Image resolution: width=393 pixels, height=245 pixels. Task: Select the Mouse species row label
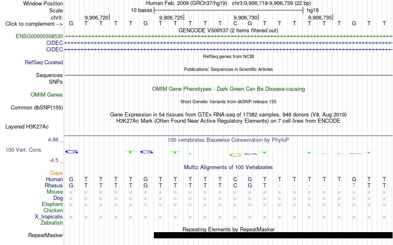[55, 192]
